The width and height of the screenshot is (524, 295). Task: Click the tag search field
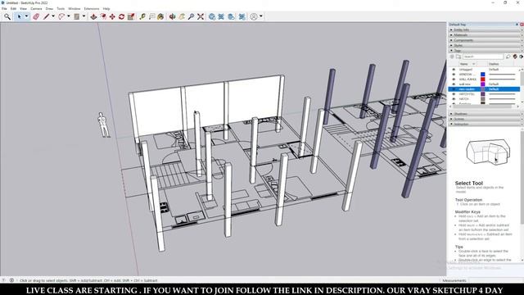click(483, 57)
